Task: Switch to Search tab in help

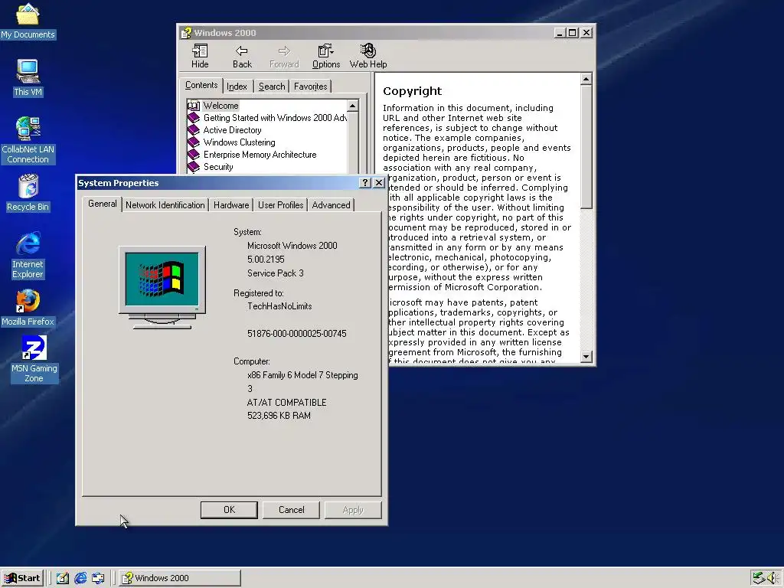Action: point(272,87)
